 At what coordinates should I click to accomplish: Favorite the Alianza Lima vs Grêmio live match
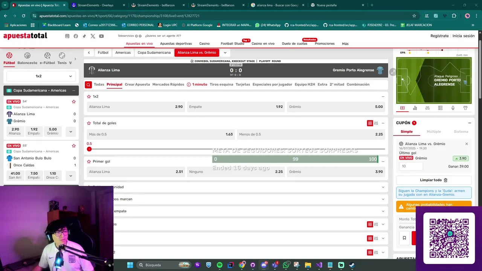tap(74, 102)
